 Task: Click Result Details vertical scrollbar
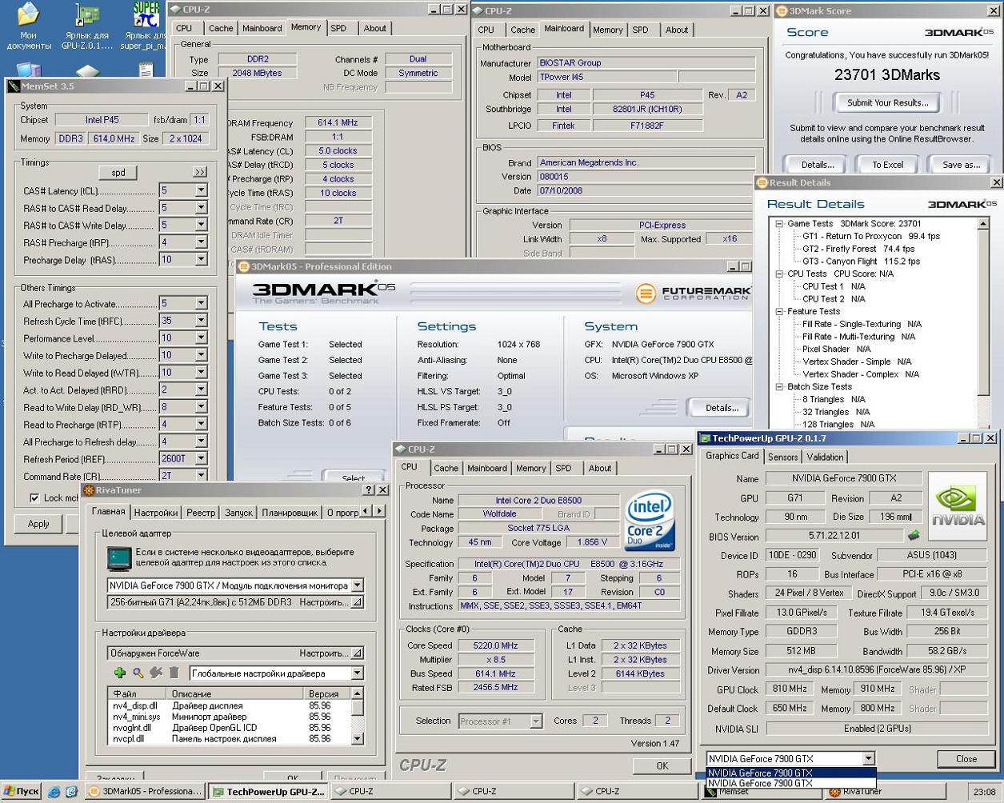[x=984, y=323]
